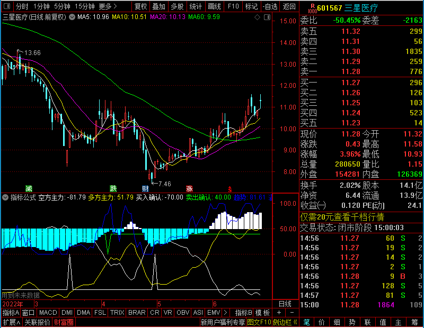The height and width of the screenshot is (328, 424).
Task: Click the 窗口 window tab
Action: [x=29, y=313]
